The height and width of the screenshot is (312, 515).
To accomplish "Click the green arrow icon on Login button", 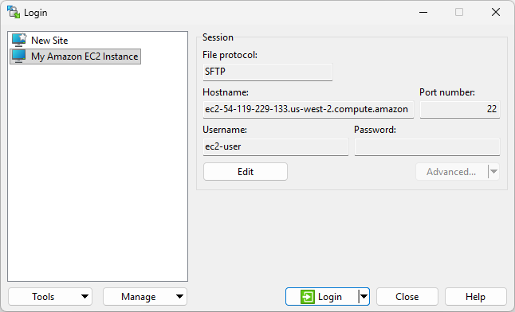I will click(x=308, y=297).
